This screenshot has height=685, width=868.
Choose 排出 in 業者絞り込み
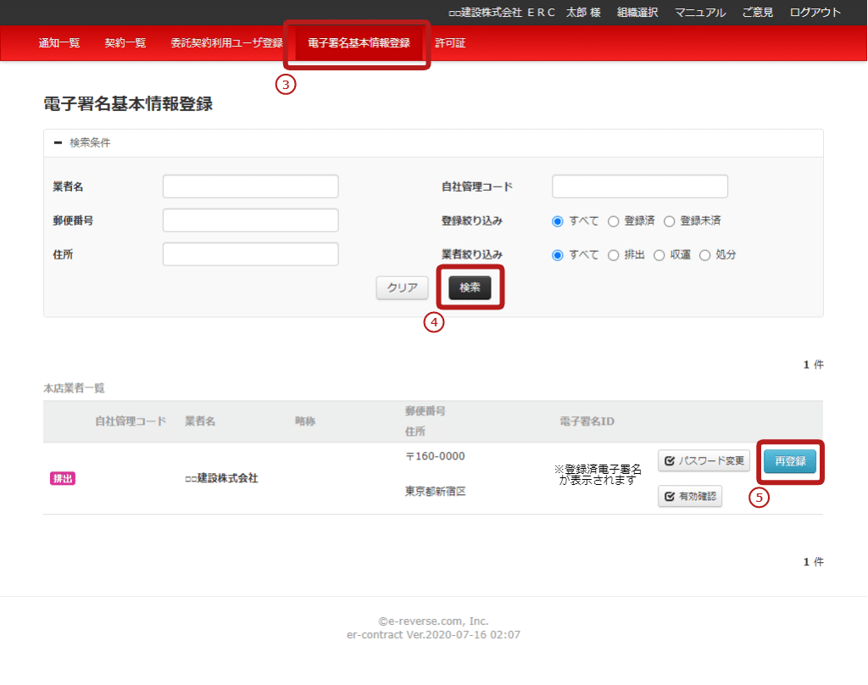pyautogui.click(x=614, y=255)
